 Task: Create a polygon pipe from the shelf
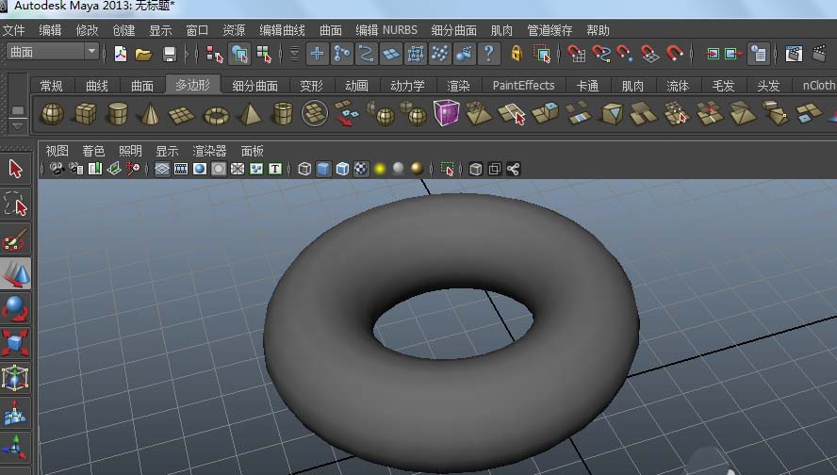pos(283,114)
